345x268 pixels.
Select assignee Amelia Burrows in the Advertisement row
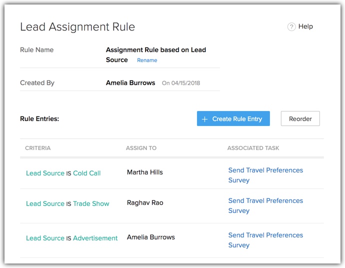click(x=151, y=237)
